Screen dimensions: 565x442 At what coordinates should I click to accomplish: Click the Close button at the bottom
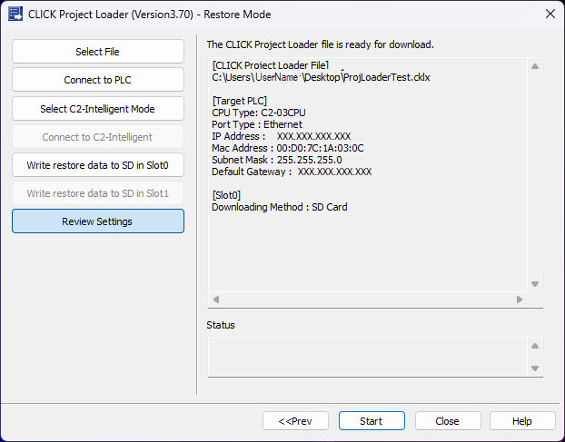448,421
